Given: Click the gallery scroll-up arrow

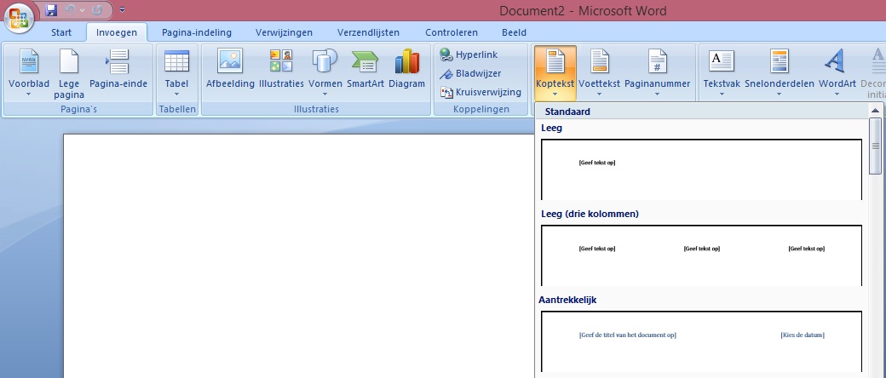Looking at the screenshot, I should [875, 111].
